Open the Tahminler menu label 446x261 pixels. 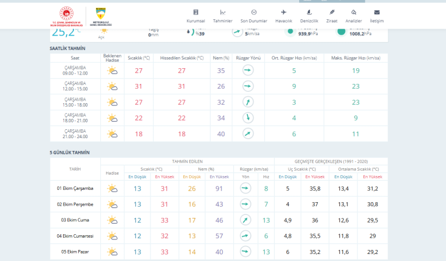pos(223,21)
